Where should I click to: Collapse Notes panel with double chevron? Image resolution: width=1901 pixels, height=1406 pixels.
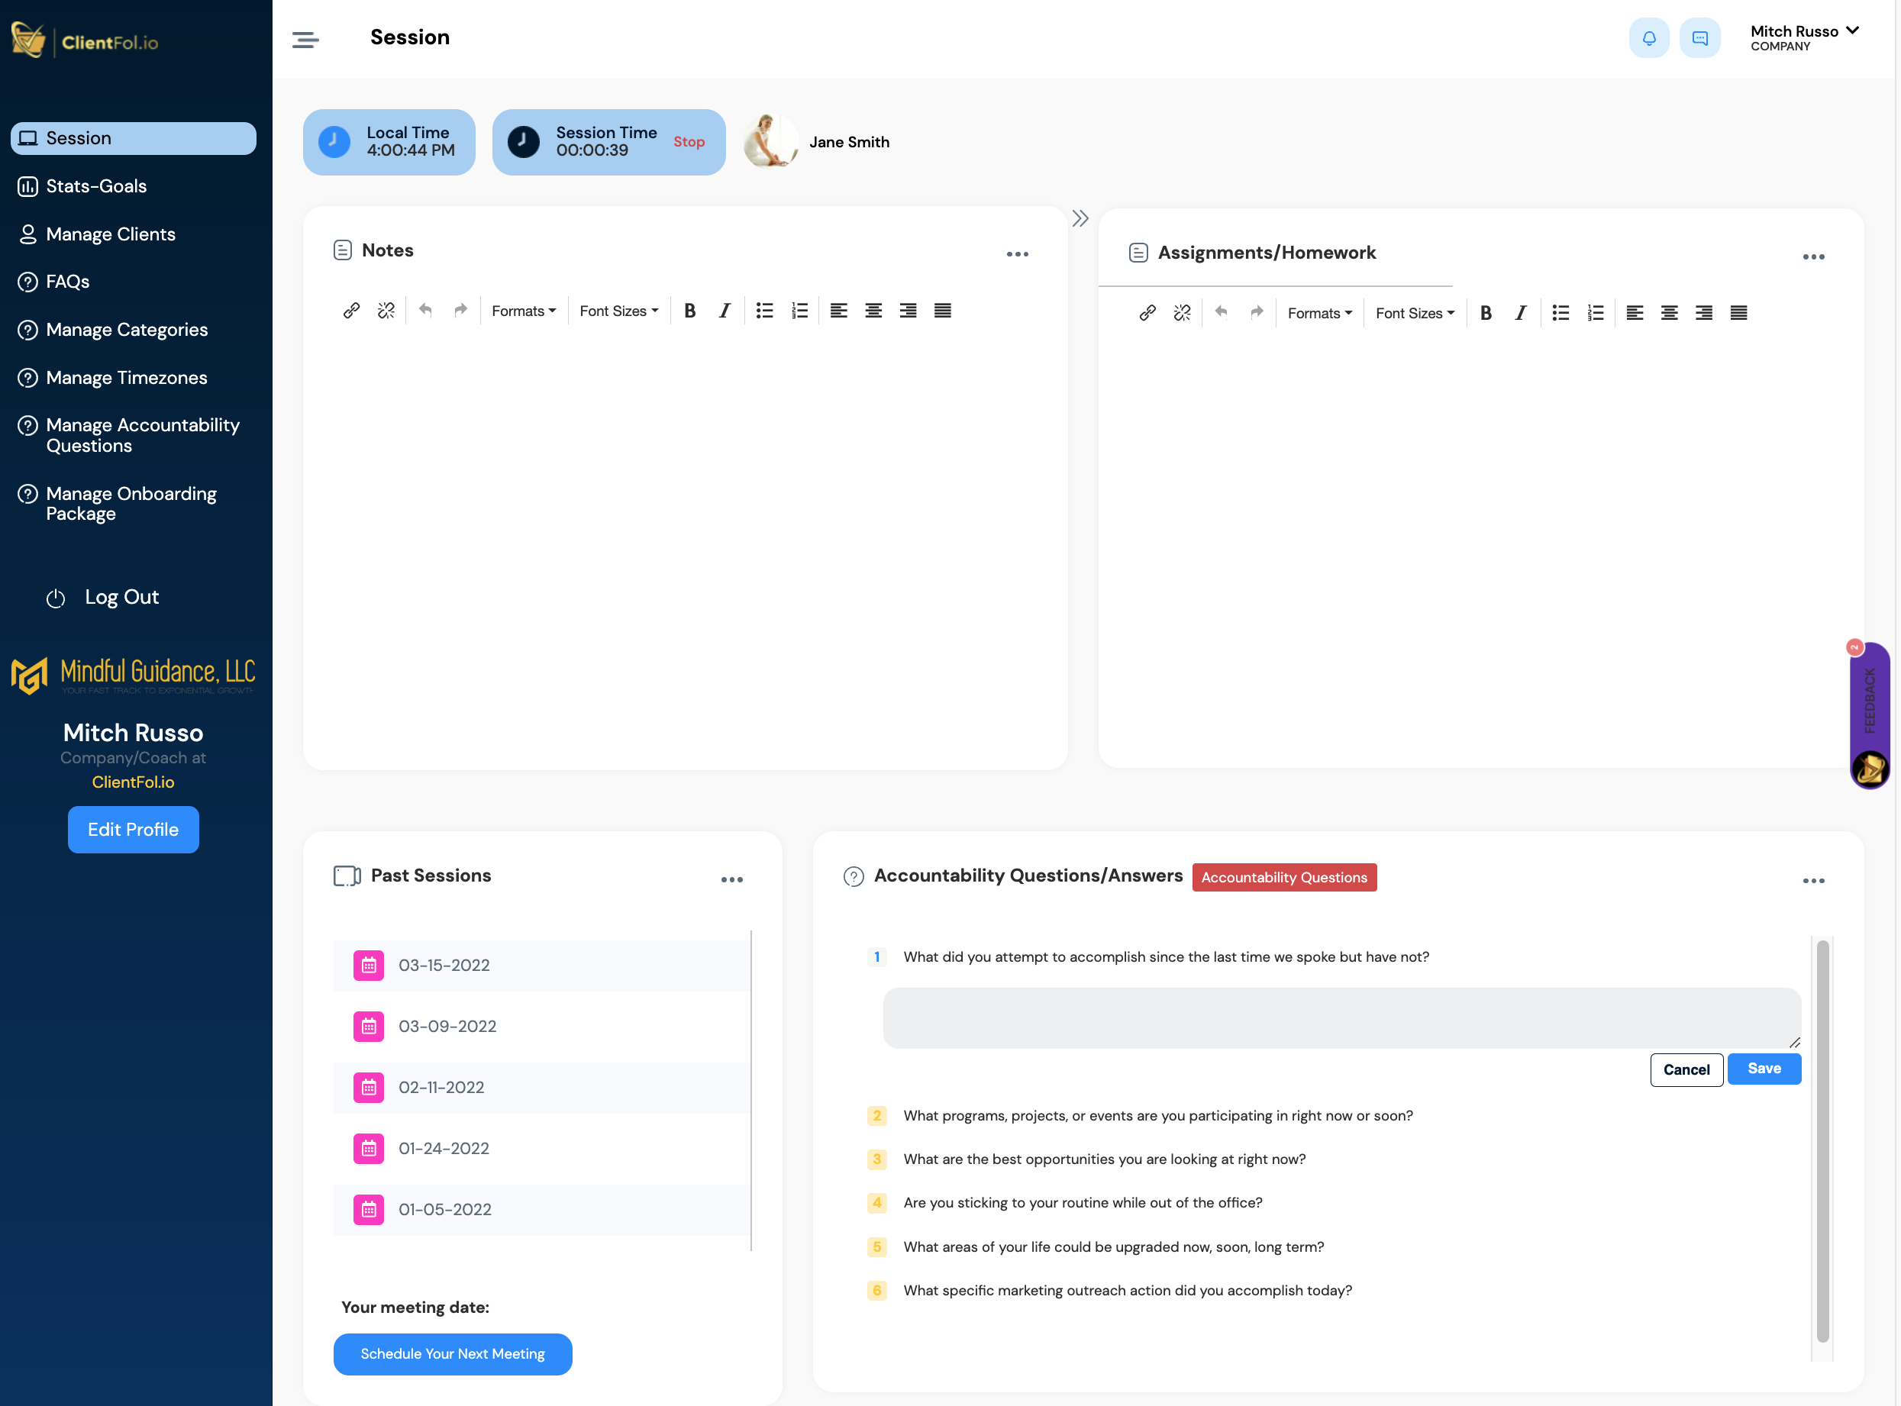pyautogui.click(x=1080, y=219)
